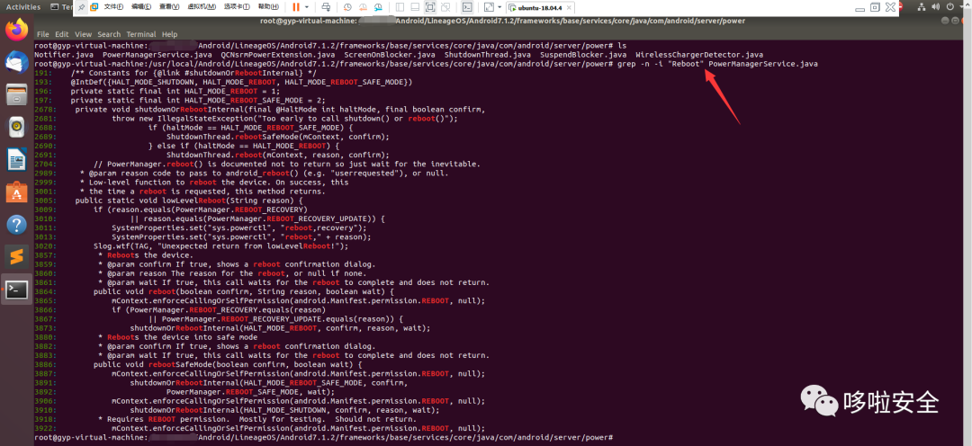
Task: Open the Help dock icon
Action: pyautogui.click(x=17, y=224)
